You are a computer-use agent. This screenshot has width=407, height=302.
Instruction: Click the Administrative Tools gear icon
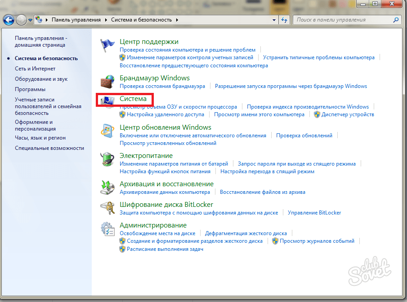point(107,229)
